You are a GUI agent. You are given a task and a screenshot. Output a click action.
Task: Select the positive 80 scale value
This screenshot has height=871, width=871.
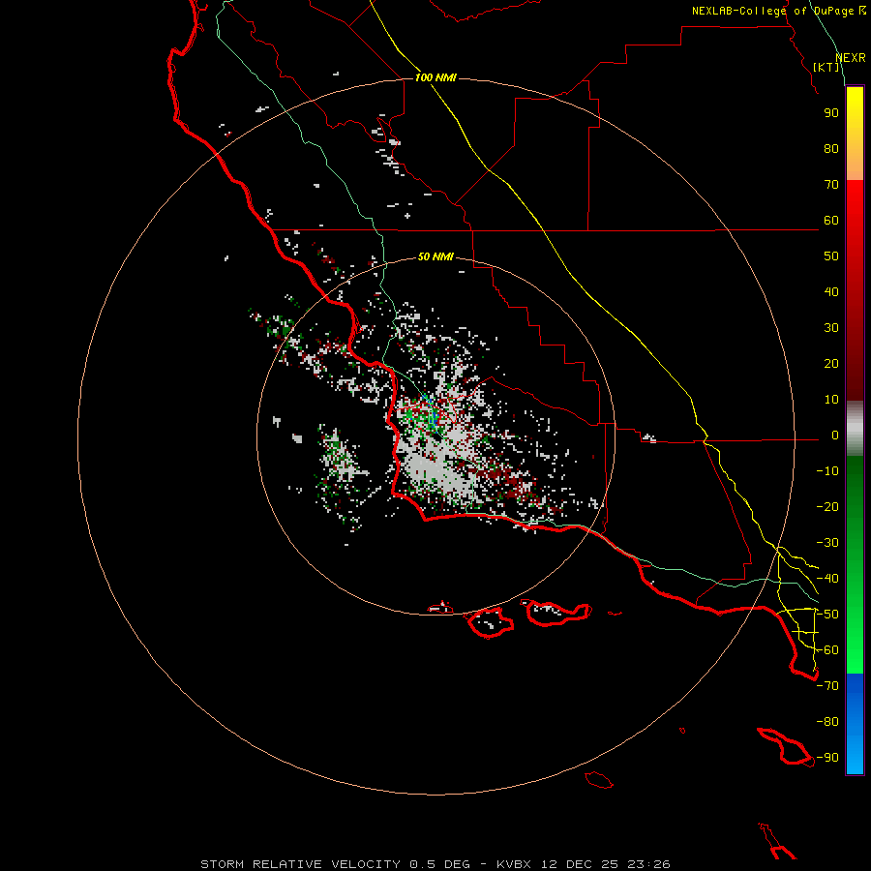831,149
